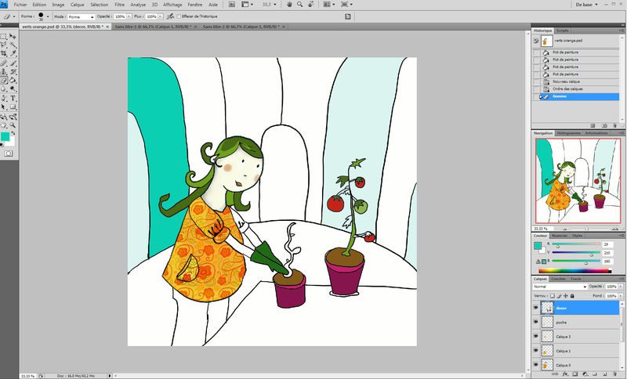Image resolution: width=627 pixels, height=379 pixels.
Task: Switch to Sans titre-1 document tab
Action: 154,27
